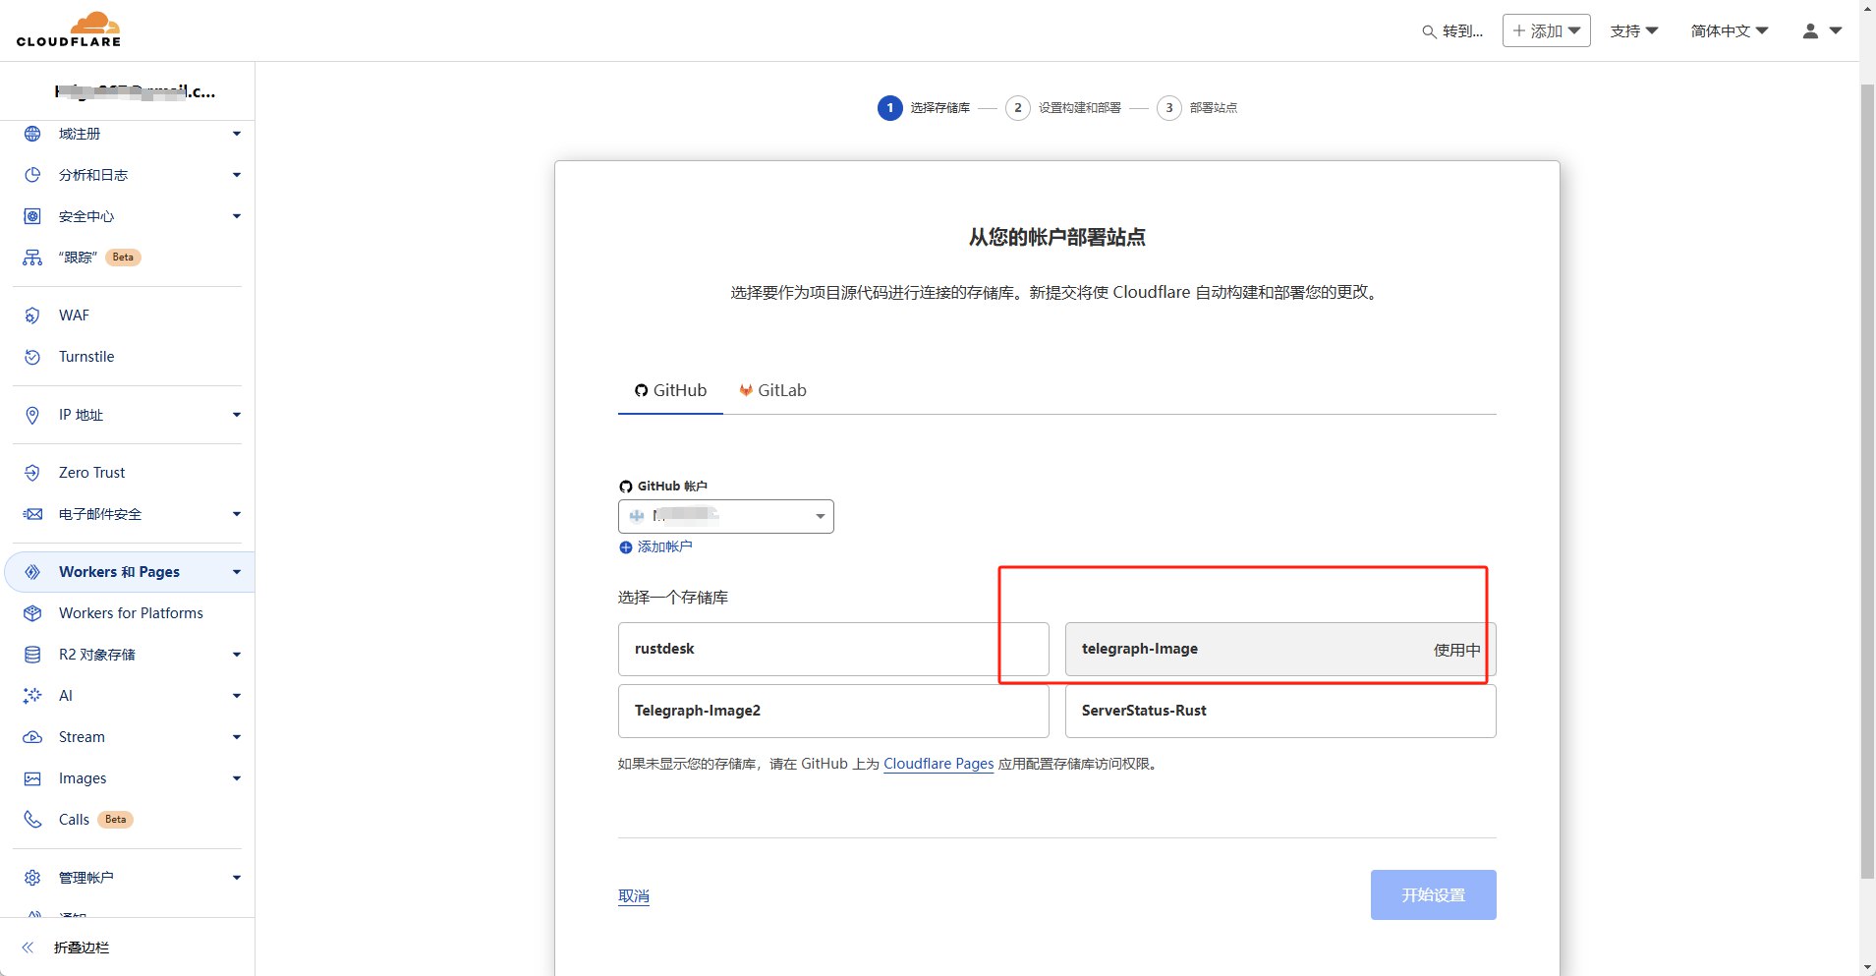Click the 添加帐户 link
1876x976 pixels.
pos(664,547)
